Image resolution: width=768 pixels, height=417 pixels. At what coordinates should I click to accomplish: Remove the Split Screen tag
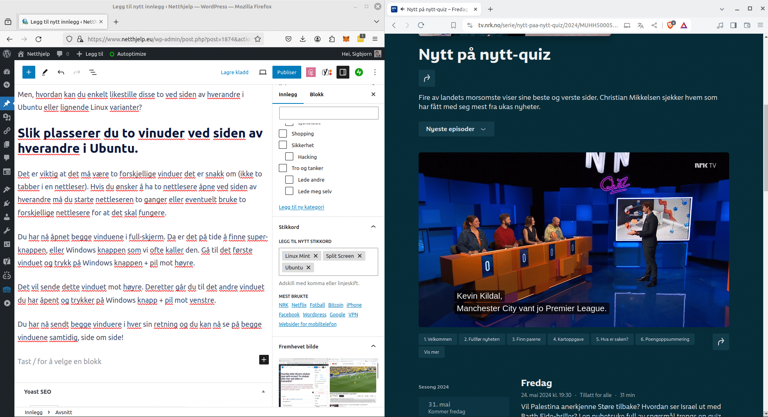(x=360, y=256)
